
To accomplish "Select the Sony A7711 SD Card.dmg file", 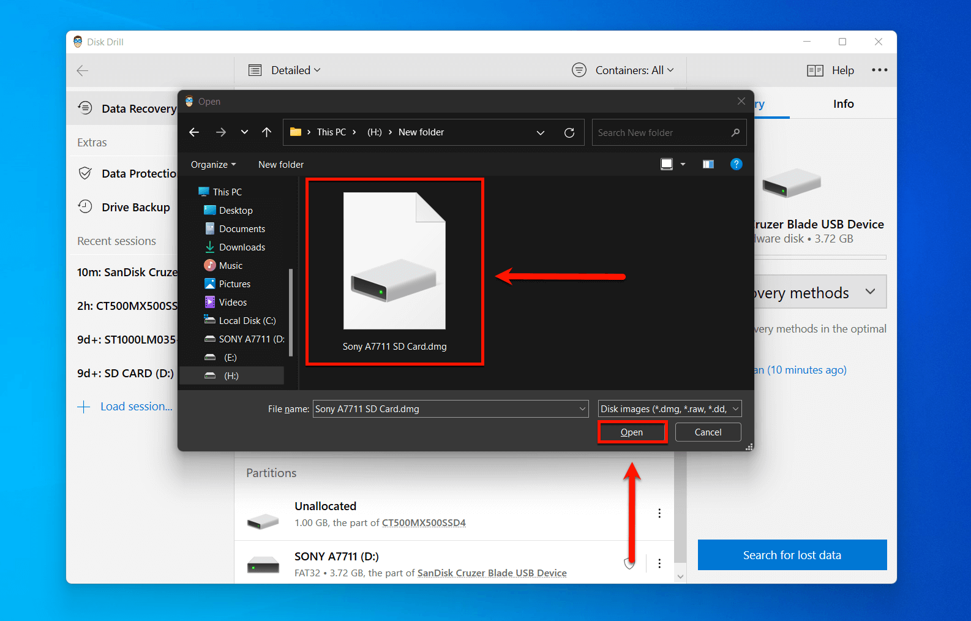I will pos(395,272).
